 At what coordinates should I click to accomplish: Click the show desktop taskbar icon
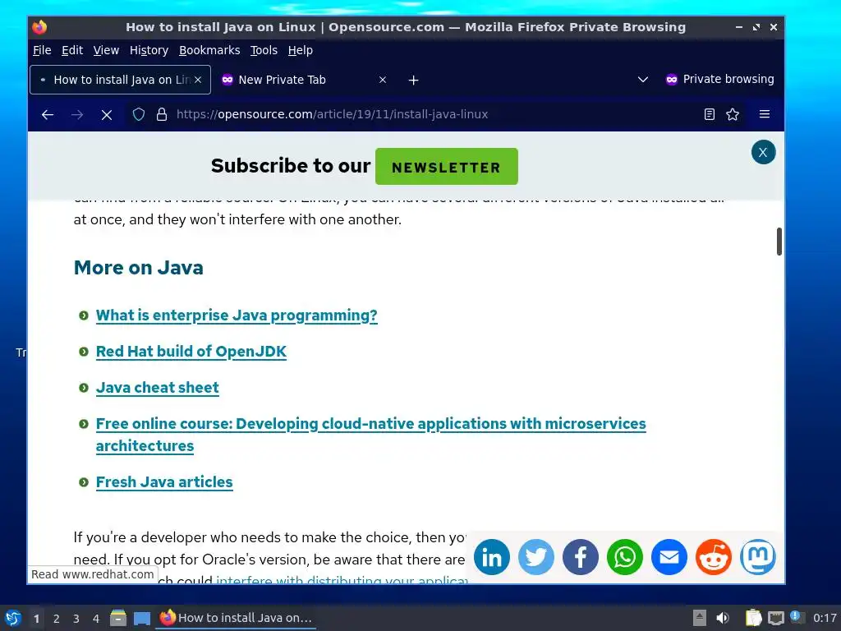pos(141,618)
